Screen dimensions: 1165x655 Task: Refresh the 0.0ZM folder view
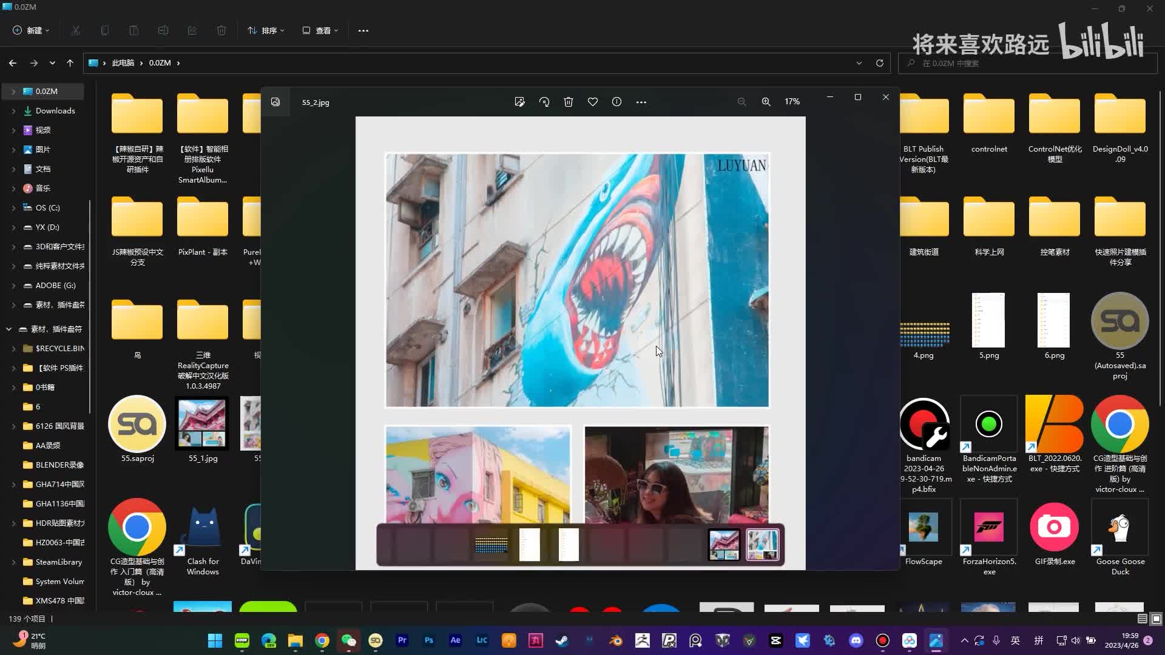879,63
